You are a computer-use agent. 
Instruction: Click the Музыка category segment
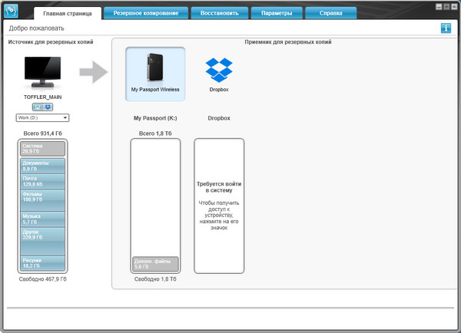click(x=43, y=219)
